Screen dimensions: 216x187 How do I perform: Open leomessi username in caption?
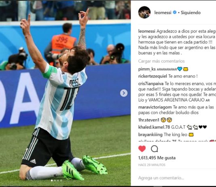coord(147,31)
